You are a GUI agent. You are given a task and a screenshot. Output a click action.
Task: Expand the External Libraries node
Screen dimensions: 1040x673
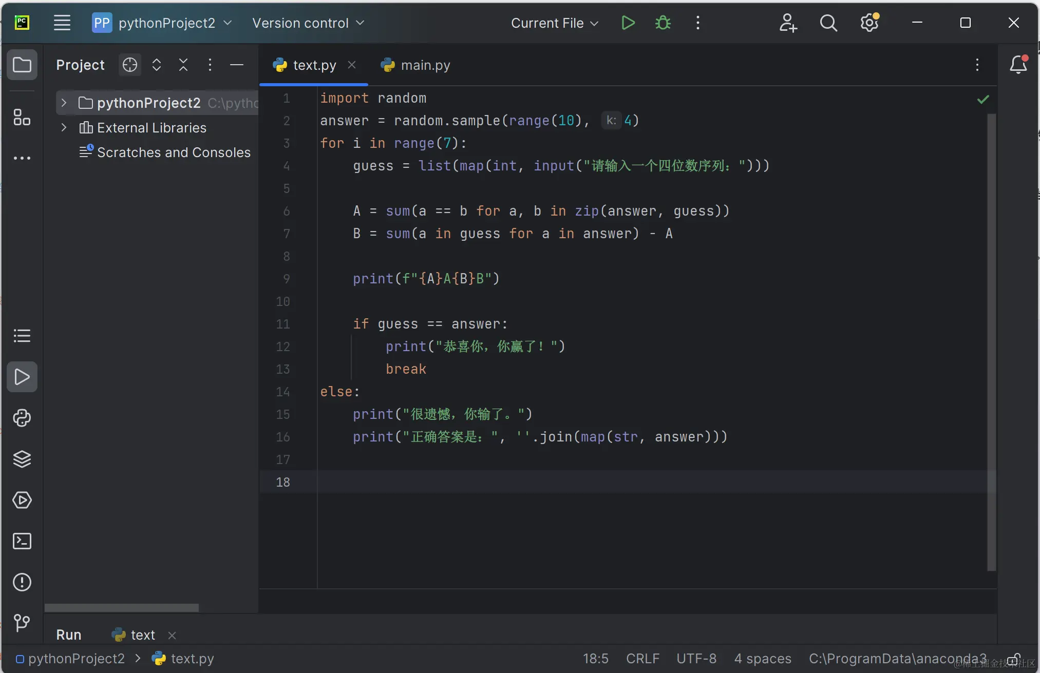[64, 127]
